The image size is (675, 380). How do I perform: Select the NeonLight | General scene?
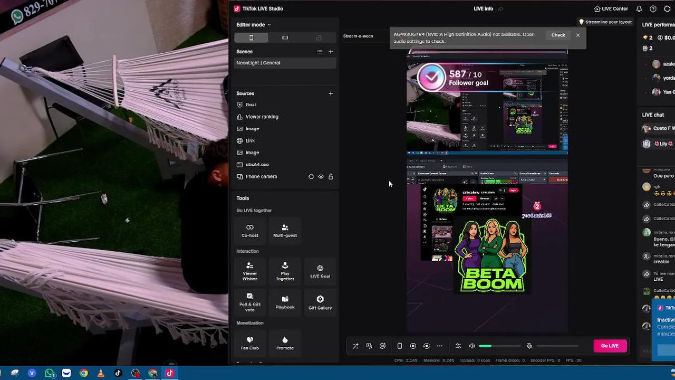tap(285, 63)
